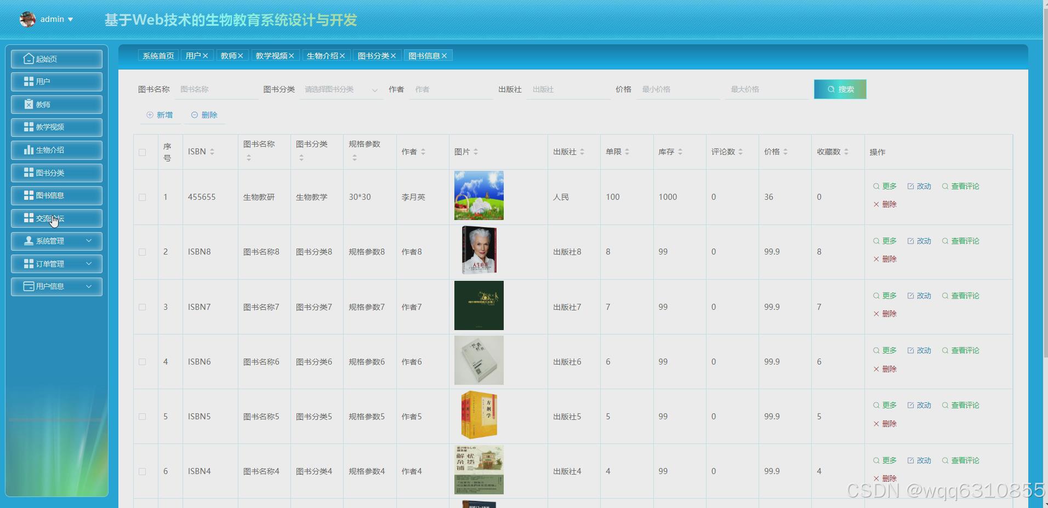The height and width of the screenshot is (508, 1048).
Task: Click the 搜索 search button
Action: point(840,89)
